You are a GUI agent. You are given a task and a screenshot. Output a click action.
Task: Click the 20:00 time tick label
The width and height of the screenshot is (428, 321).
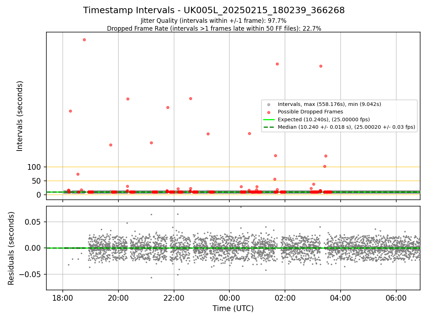click(118, 298)
